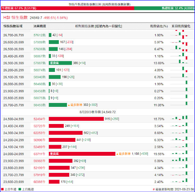
Task: Open the 62253 bull certificate link
Action: point(40,133)
